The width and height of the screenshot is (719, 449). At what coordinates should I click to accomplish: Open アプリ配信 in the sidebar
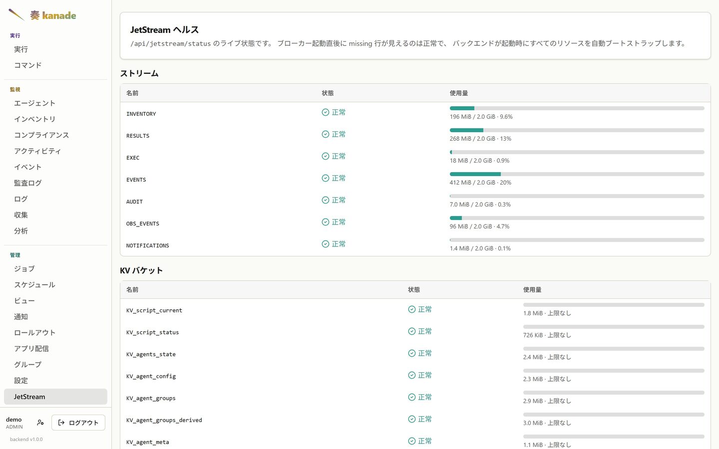point(55,349)
